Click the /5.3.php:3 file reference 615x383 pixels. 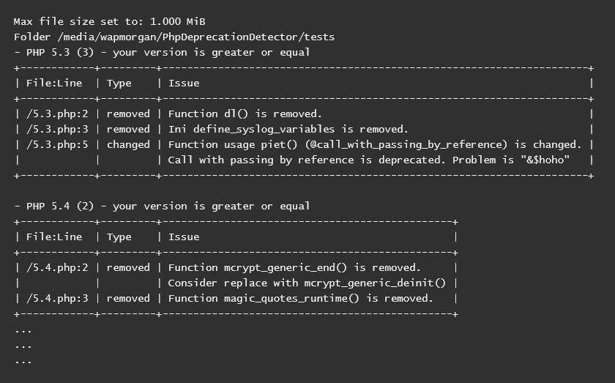(57, 129)
